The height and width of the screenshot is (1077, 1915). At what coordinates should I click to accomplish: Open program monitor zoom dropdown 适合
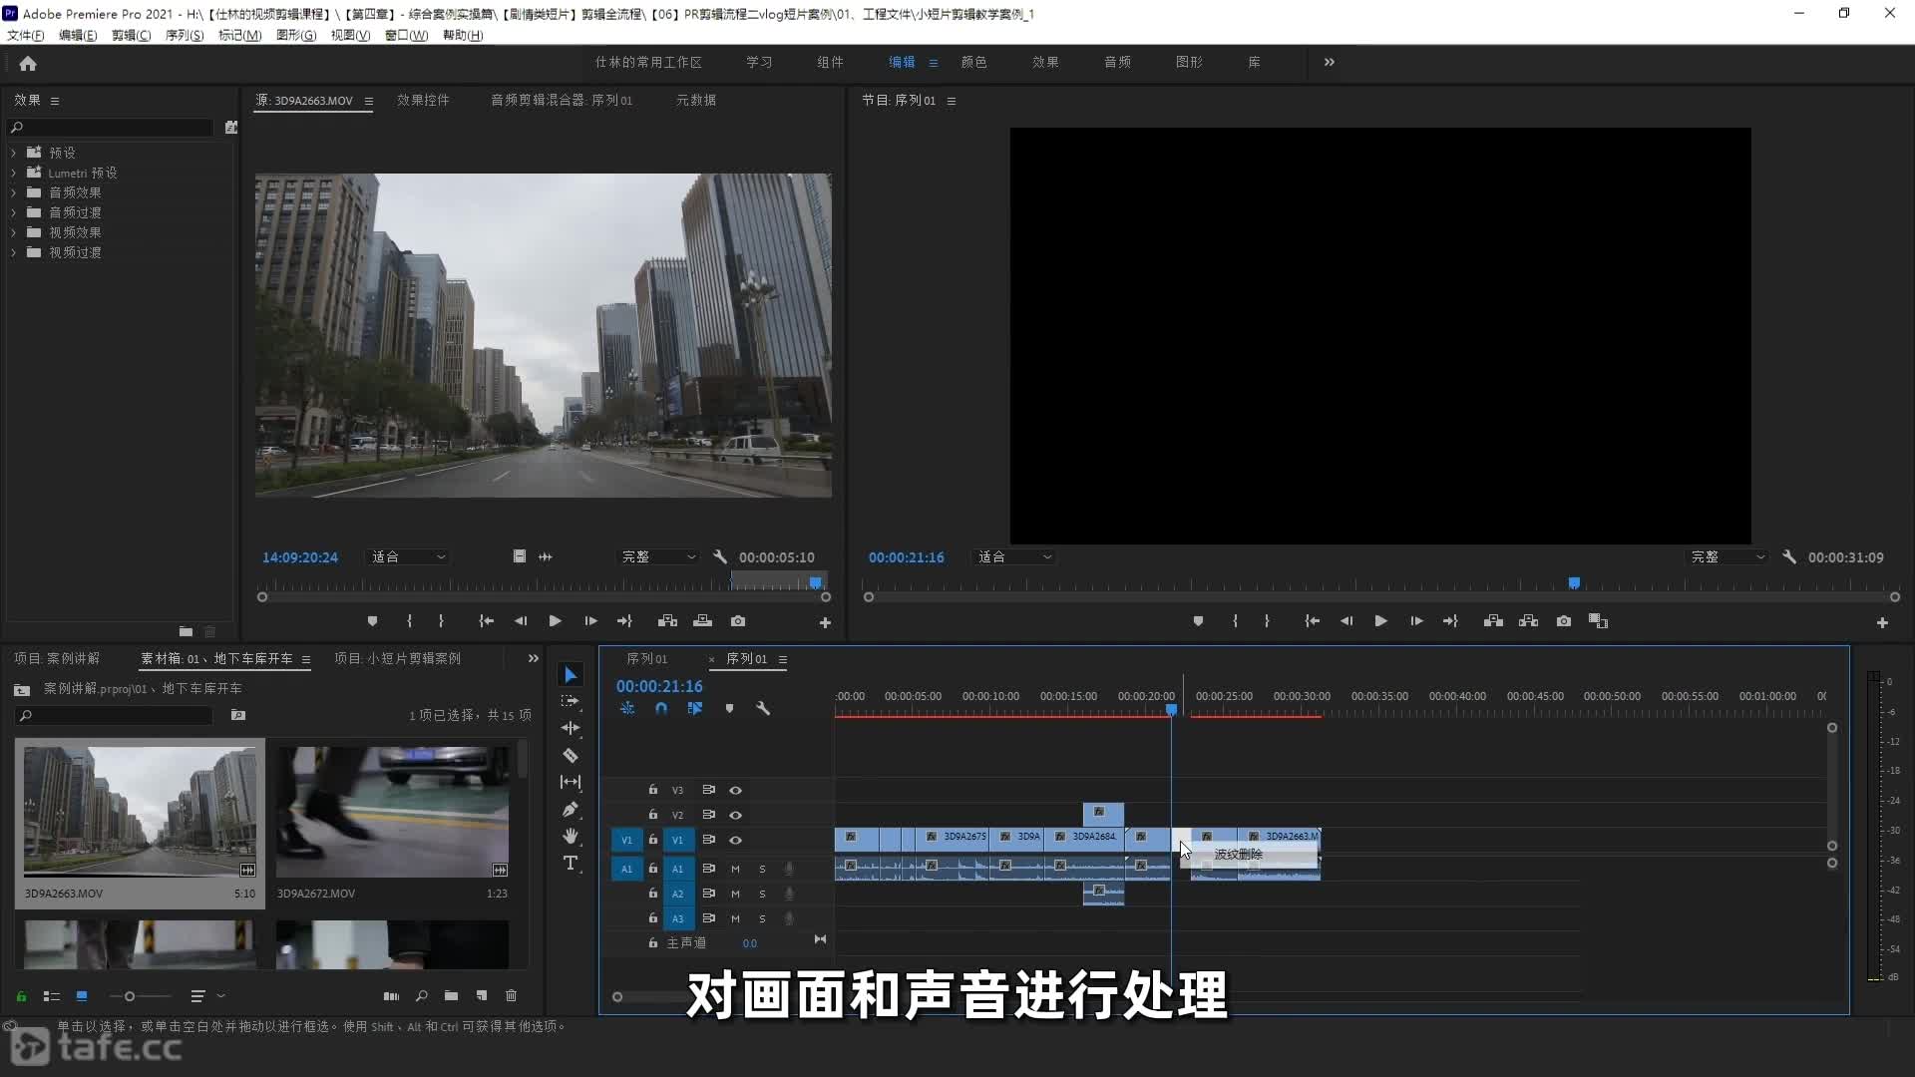coord(1014,556)
